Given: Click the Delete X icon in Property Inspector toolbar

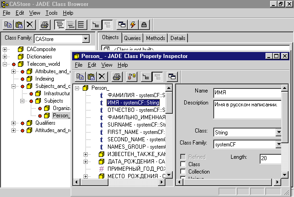Looking at the screenshot, I should [102, 77].
